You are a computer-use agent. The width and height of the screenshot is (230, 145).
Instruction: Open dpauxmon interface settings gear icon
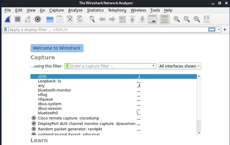pos(34,123)
